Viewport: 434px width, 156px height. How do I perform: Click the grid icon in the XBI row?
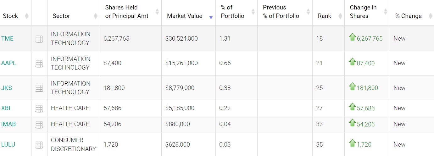tap(39, 109)
